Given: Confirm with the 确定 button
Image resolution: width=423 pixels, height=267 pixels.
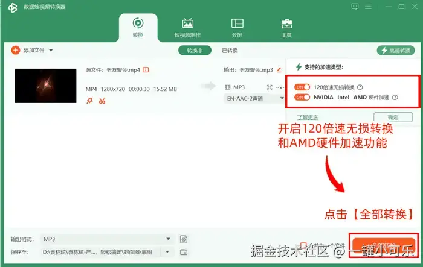Looking at the screenshot, I should click(393, 117).
